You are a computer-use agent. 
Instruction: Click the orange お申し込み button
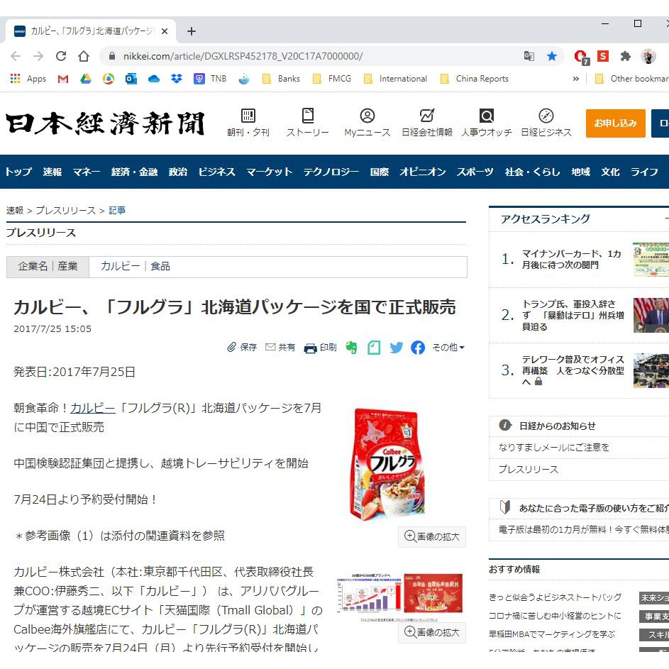[x=615, y=123]
